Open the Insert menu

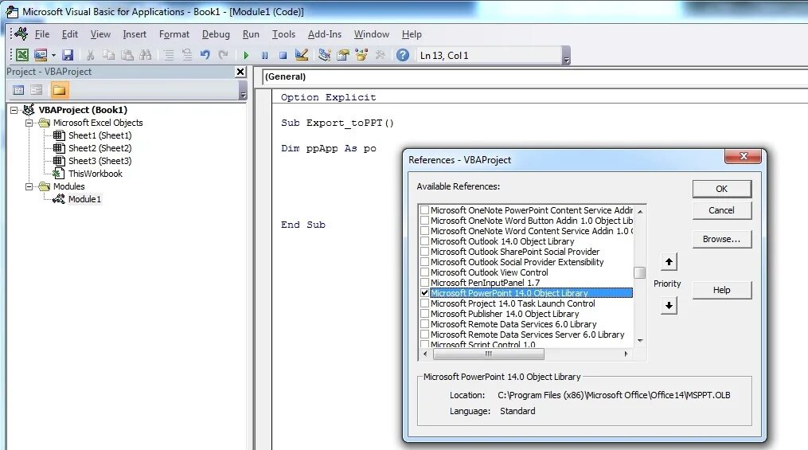point(135,34)
